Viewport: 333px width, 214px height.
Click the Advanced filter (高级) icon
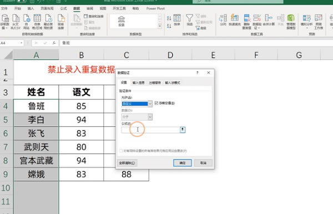[x=201, y=28]
